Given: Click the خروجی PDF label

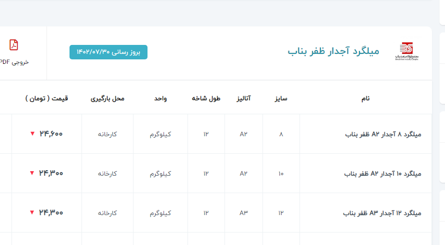Looking at the screenshot, I should point(14,62).
